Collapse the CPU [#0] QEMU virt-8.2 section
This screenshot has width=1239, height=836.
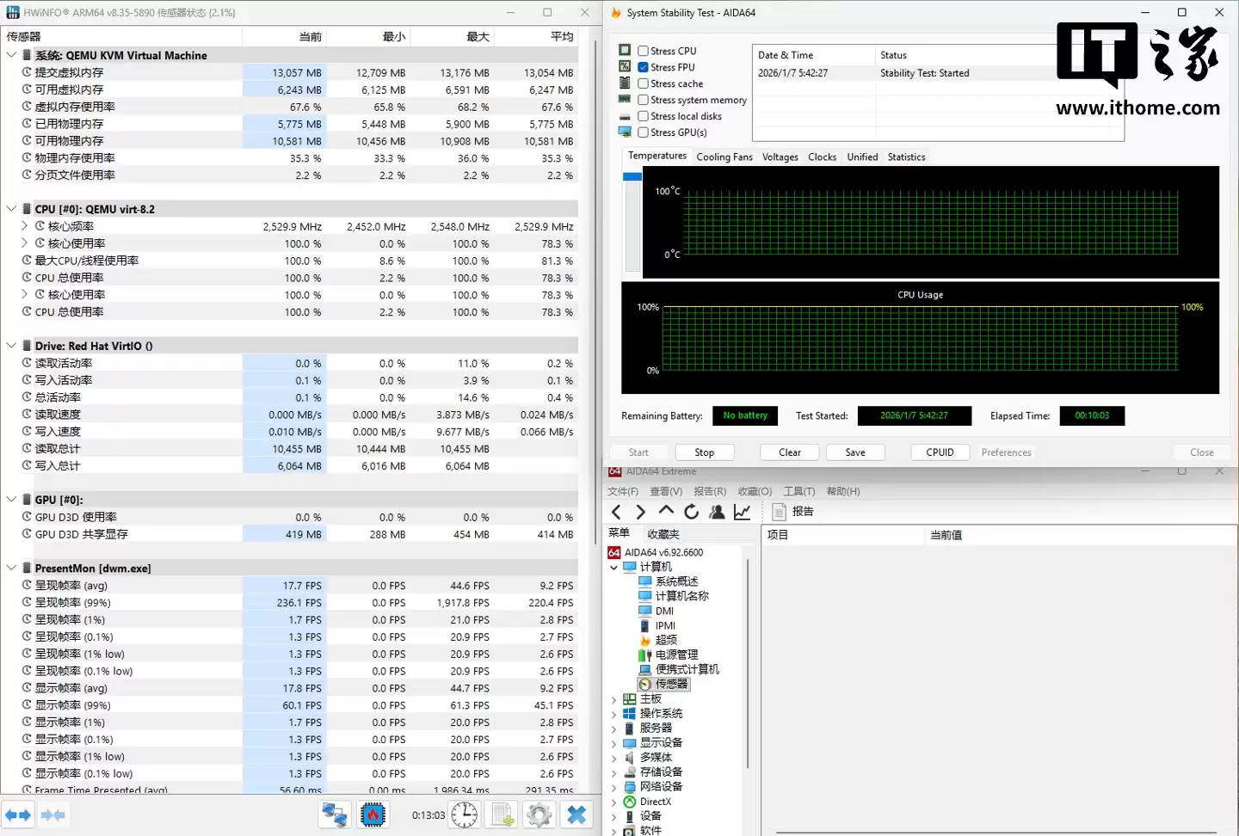coord(11,209)
